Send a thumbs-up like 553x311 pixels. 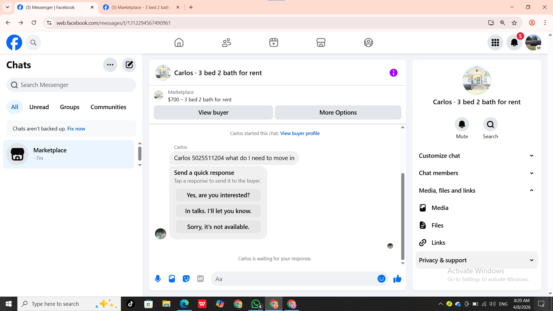pyautogui.click(x=397, y=279)
